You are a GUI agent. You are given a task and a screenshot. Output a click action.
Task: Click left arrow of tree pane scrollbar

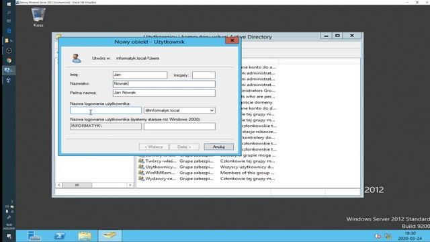[59, 186]
